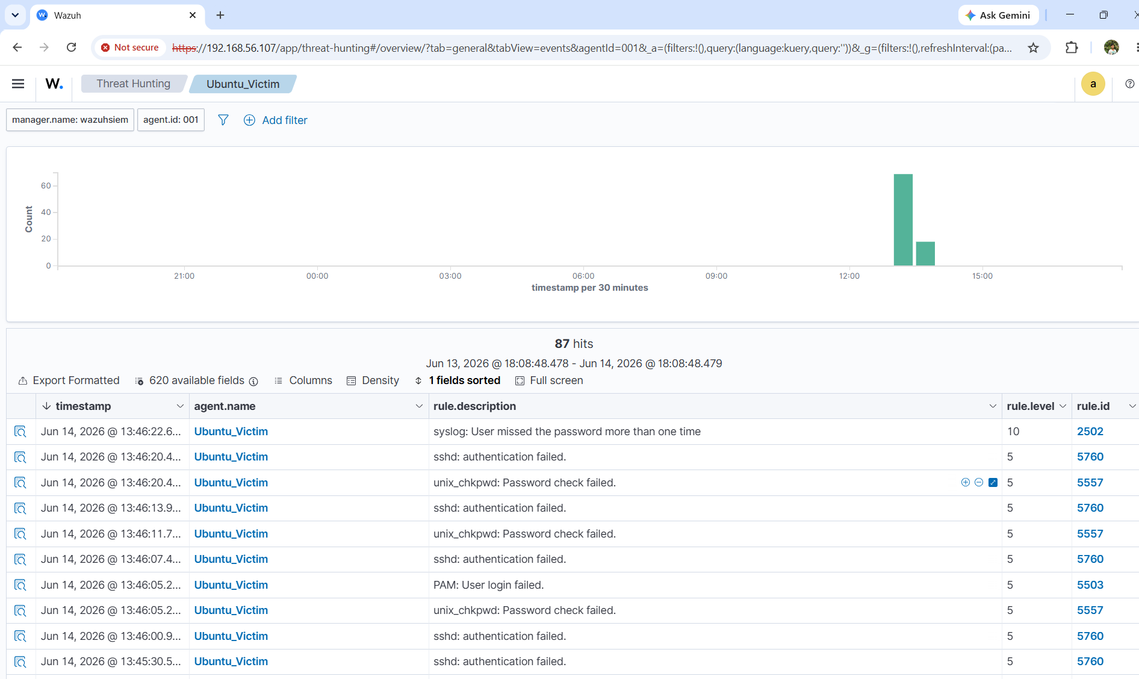Open tab search dropdown arrow

[15, 15]
